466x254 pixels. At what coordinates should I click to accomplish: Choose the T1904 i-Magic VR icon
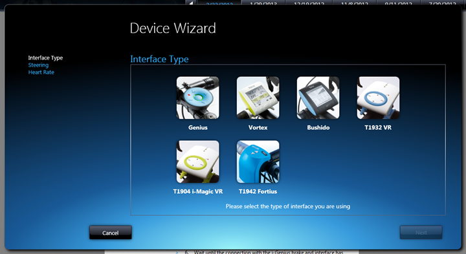point(198,162)
